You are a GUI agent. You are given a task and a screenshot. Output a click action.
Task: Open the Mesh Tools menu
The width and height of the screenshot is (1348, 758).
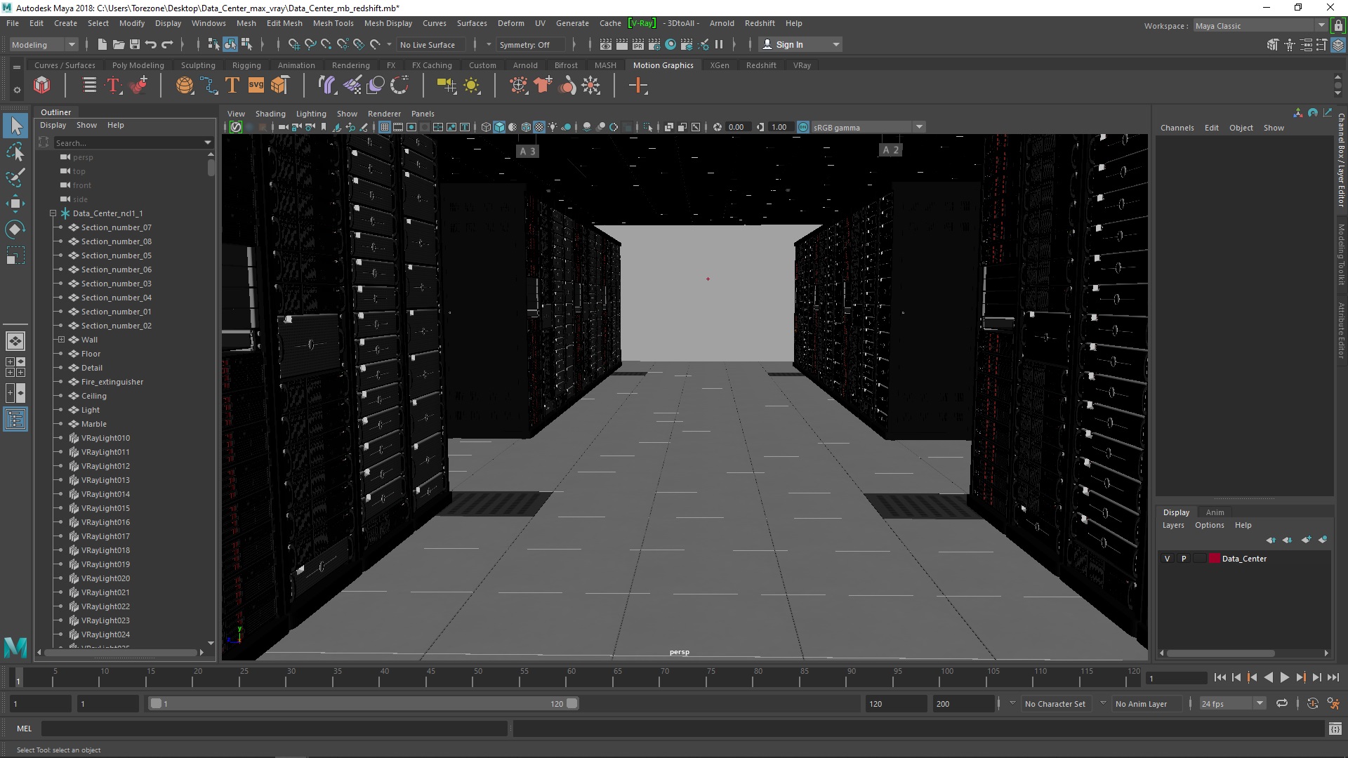tap(333, 23)
